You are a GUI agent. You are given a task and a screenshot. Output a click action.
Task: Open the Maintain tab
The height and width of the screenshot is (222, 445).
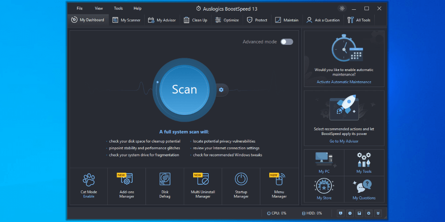click(287, 20)
